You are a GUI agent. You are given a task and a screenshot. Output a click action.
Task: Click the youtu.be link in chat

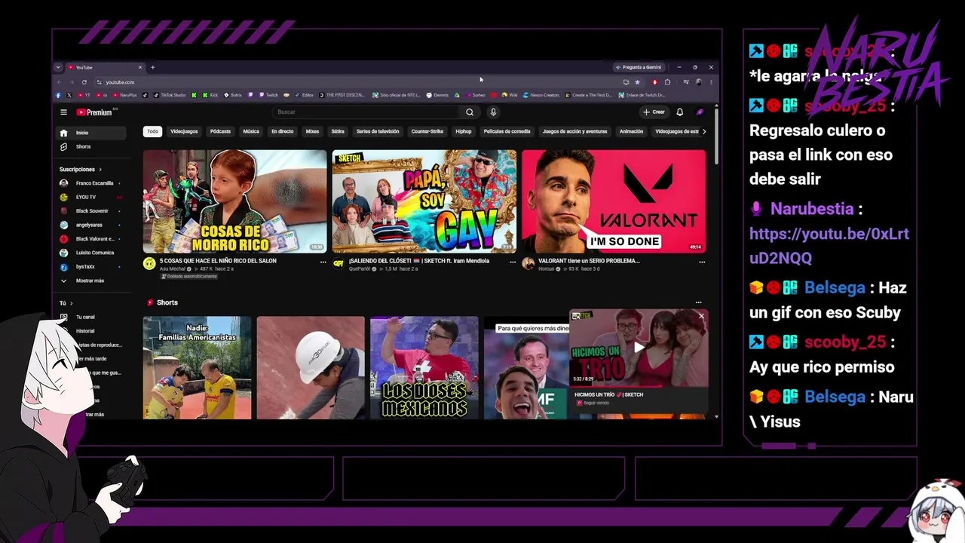coord(829,246)
